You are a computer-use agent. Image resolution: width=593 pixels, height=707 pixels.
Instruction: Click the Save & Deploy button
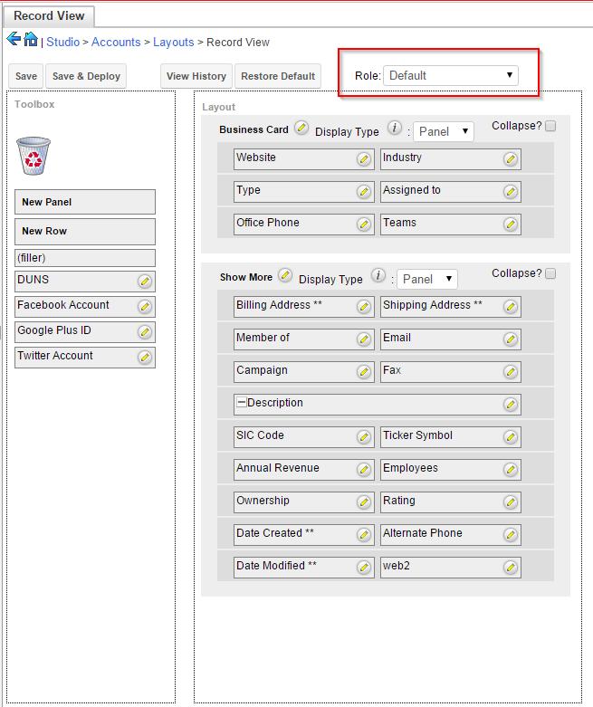point(86,76)
